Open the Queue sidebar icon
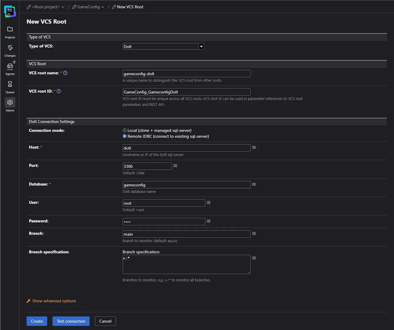Viewport: 394px width, 330px height. pos(10,84)
